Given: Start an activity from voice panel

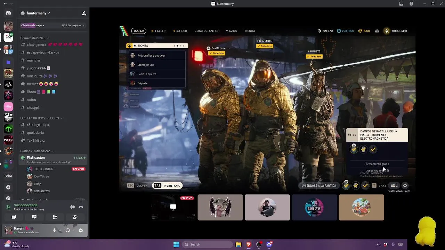Looking at the screenshot, I should click(x=55, y=217).
